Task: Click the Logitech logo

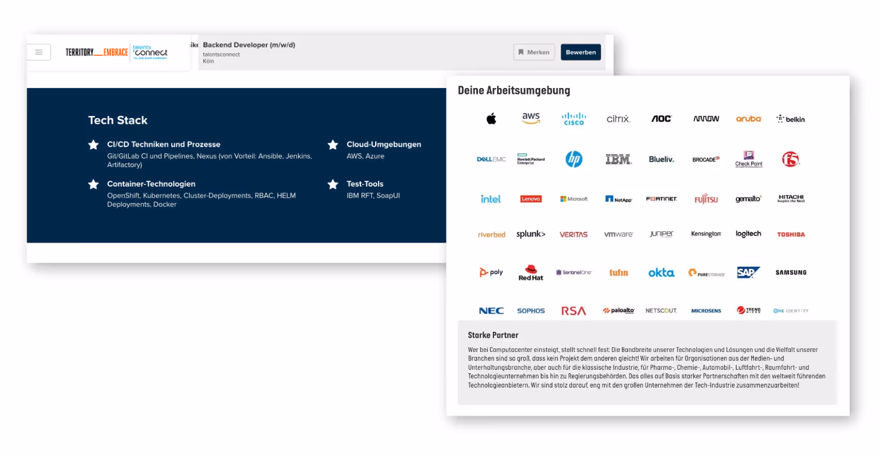Action: [749, 234]
